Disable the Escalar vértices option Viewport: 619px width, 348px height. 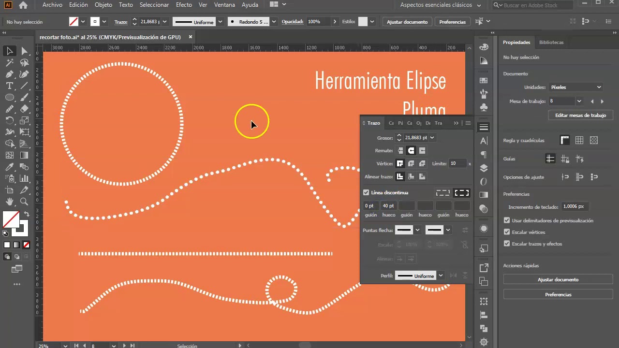506,232
